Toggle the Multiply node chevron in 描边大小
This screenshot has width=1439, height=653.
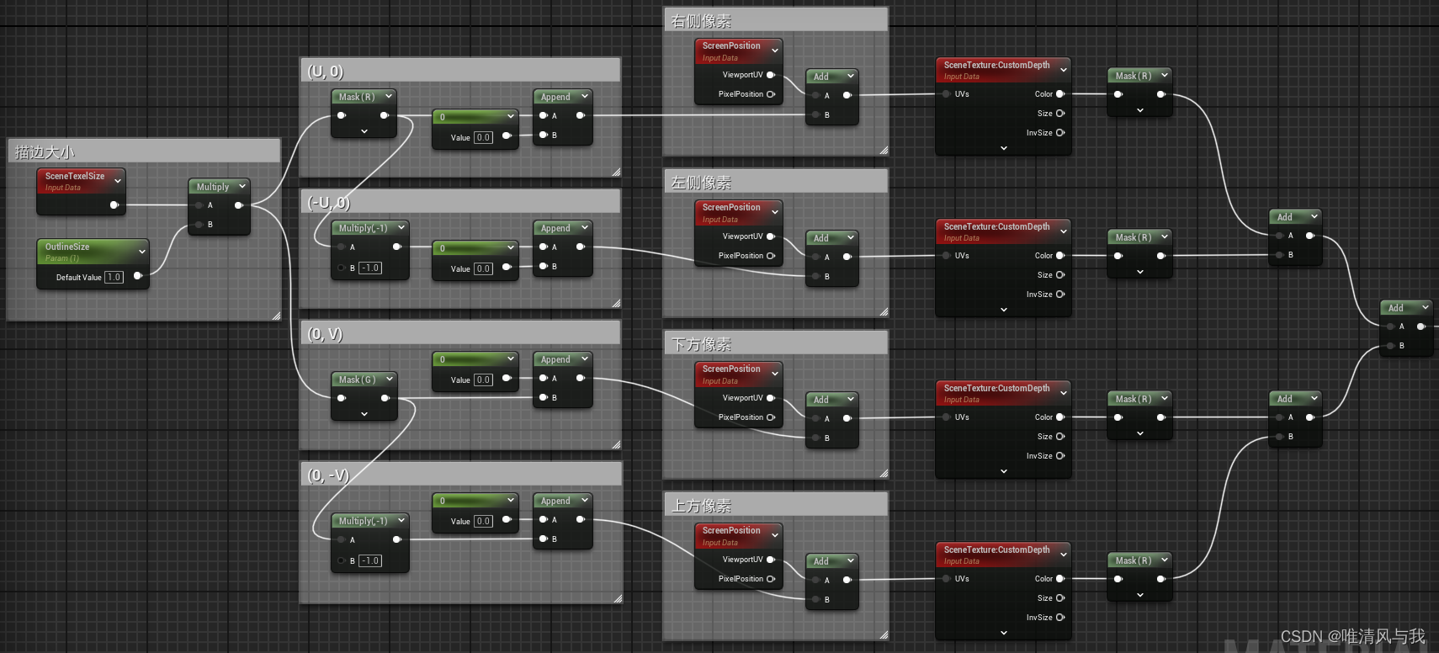[x=242, y=187]
